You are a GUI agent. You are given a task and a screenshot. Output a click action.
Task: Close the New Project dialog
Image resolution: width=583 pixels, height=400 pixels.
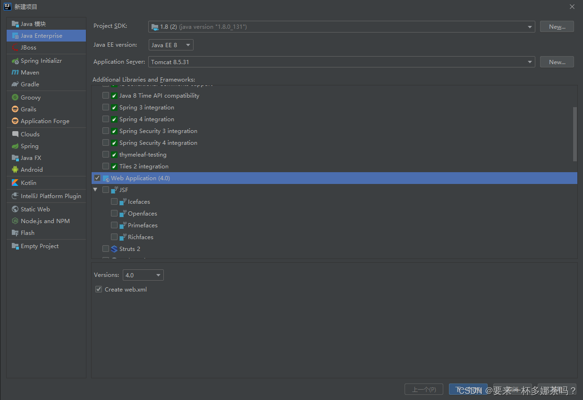[572, 7]
